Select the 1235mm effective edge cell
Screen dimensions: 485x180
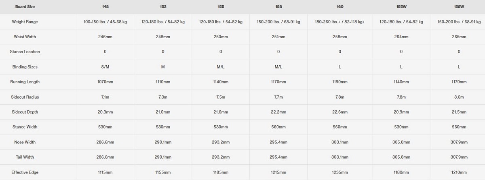coord(340,172)
